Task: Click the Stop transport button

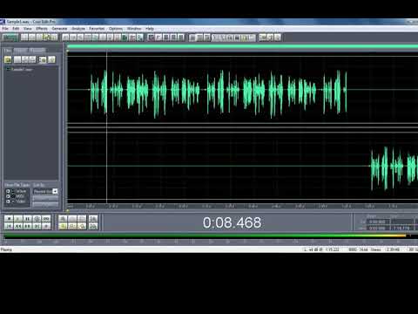Action: pyautogui.click(x=9, y=219)
